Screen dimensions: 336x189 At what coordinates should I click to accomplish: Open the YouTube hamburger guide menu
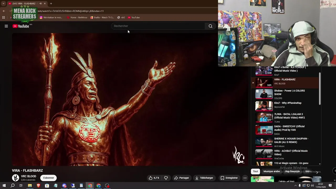(x=6, y=26)
